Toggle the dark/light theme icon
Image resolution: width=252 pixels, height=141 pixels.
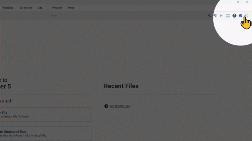(240, 15)
